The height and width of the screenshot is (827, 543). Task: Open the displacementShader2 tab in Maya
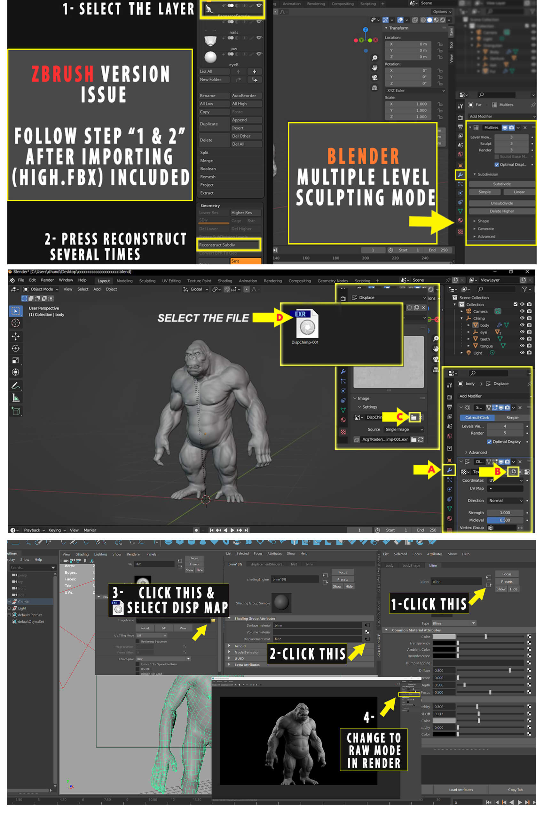tap(266, 564)
